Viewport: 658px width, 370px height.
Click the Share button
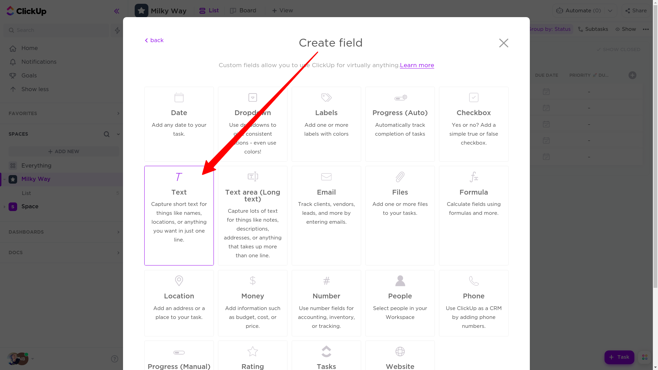tap(636, 11)
